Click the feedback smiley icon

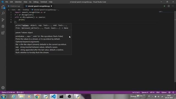[169, 92]
